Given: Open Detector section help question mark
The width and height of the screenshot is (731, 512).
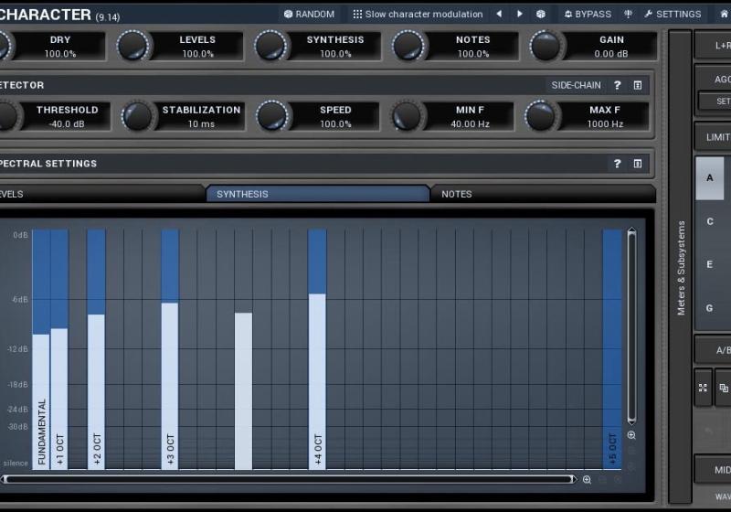Looking at the screenshot, I should tap(617, 85).
